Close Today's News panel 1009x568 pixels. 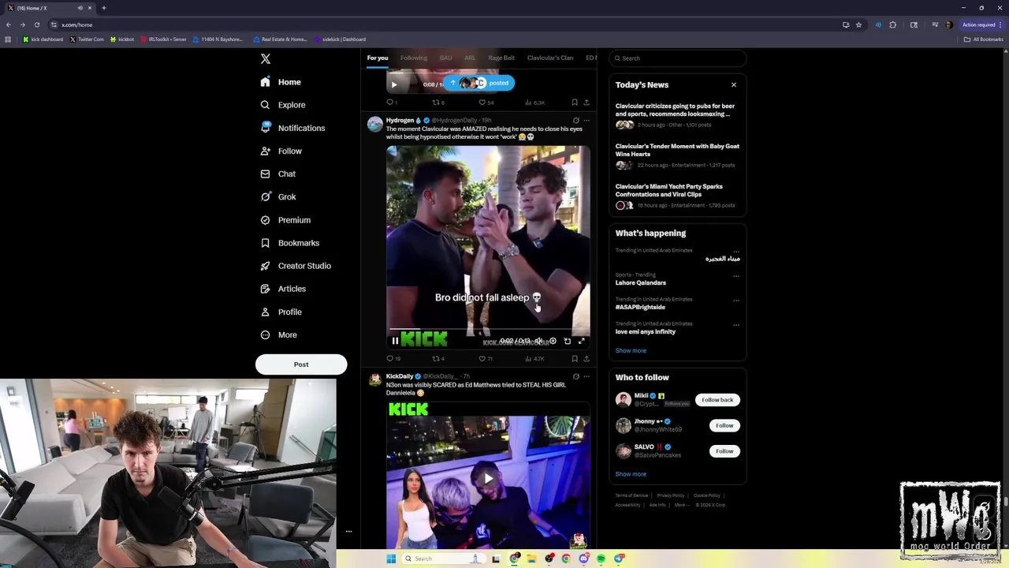[734, 84]
